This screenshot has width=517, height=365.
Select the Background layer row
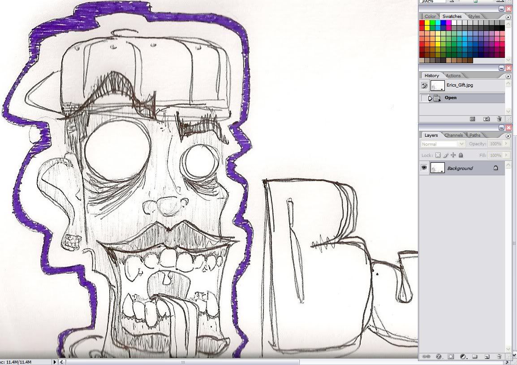click(462, 168)
